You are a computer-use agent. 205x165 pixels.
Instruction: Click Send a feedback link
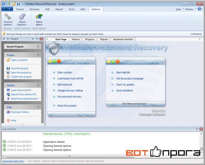(124, 90)
